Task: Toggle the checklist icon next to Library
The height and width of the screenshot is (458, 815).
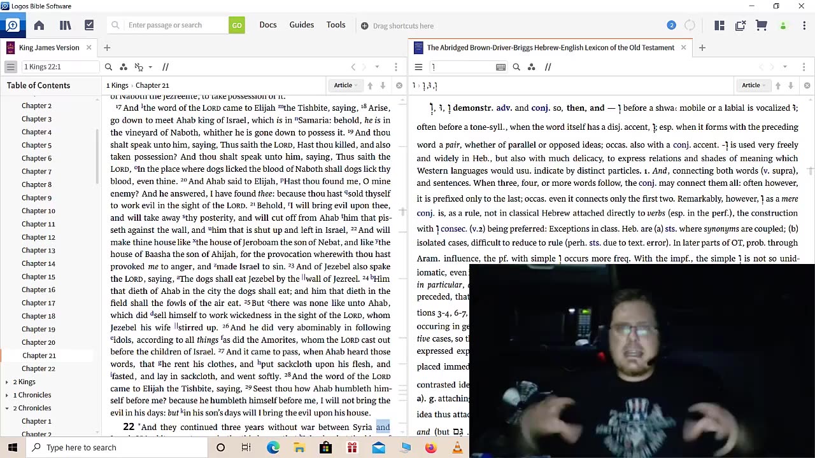Action: (x=89, y=25)
